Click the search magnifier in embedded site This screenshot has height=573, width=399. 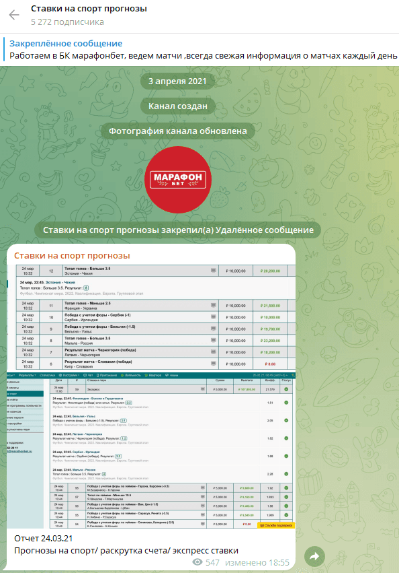[x=293, y=375]
